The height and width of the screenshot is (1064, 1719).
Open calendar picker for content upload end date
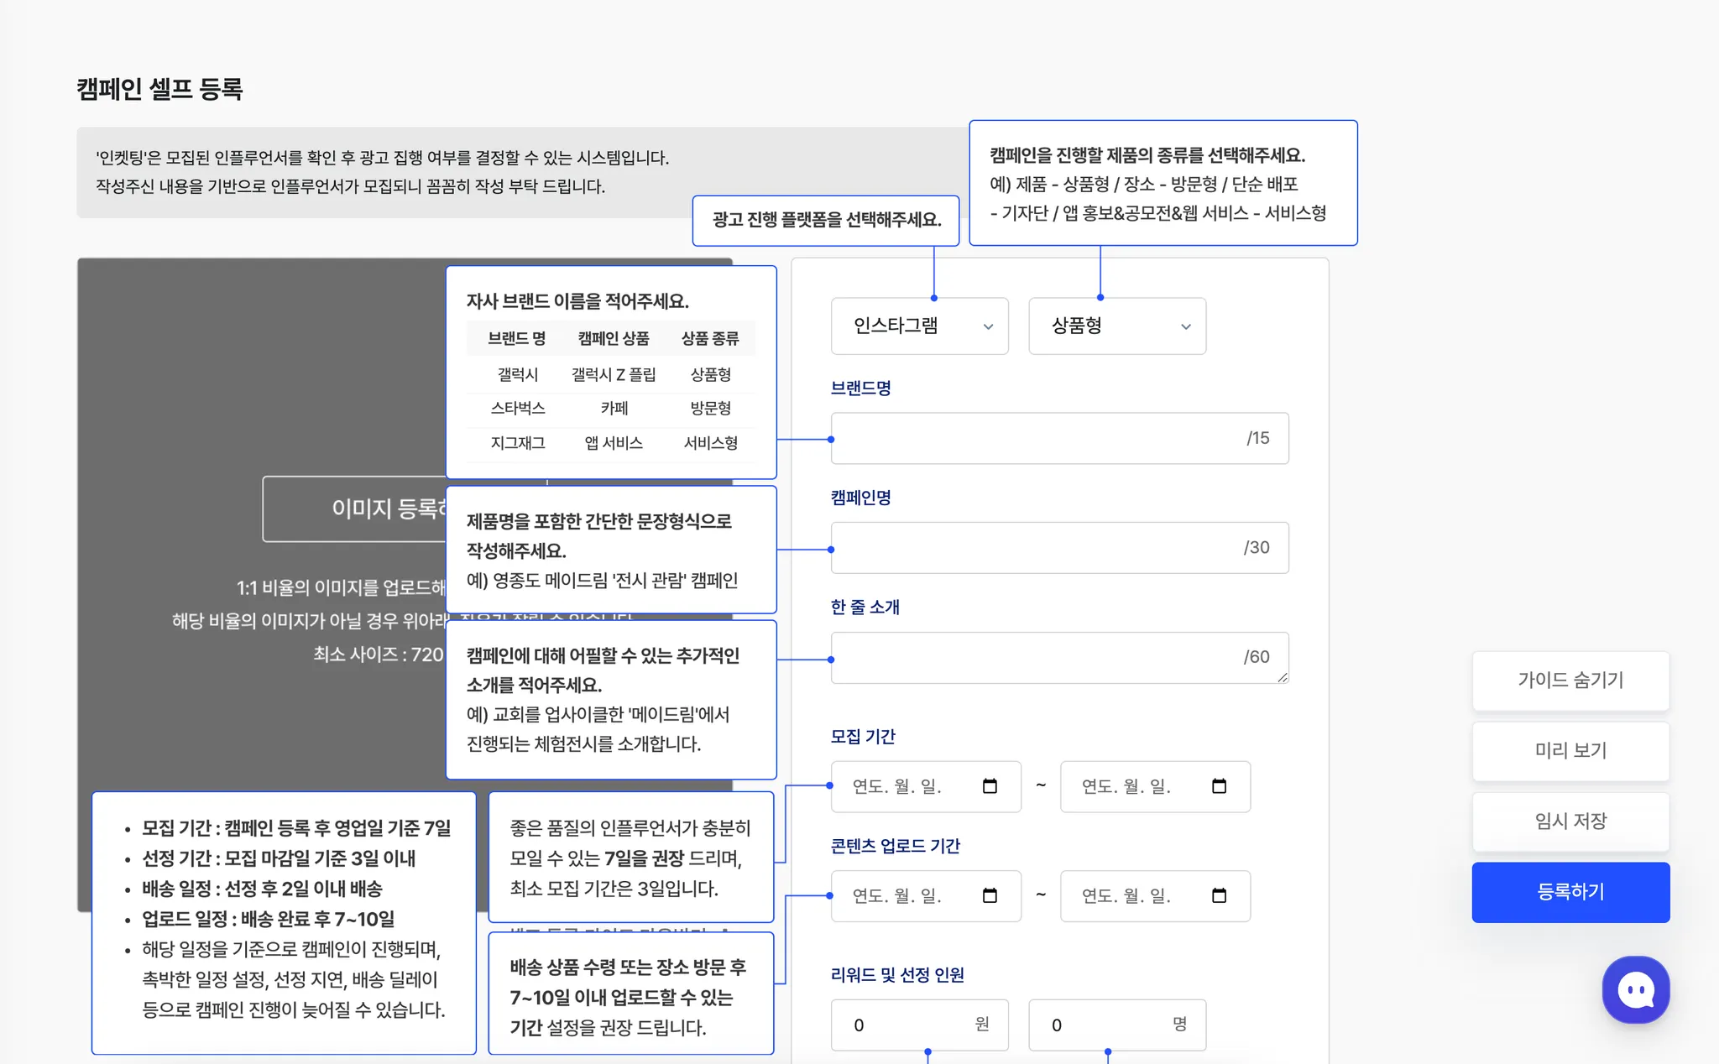[x=1219, y=896]
